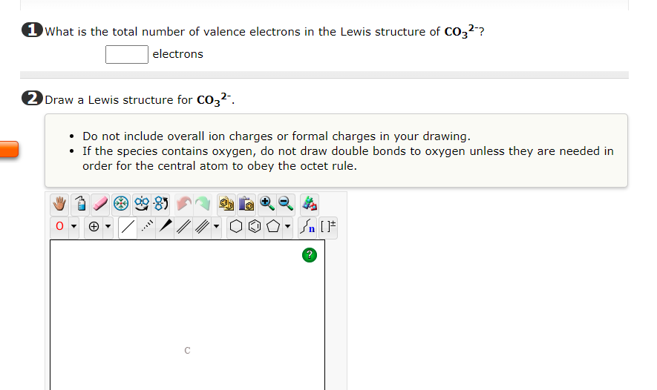Viewport: 657px width, 390px height.
Task: Click the paste clipboard icon
Action: [246, 204]
